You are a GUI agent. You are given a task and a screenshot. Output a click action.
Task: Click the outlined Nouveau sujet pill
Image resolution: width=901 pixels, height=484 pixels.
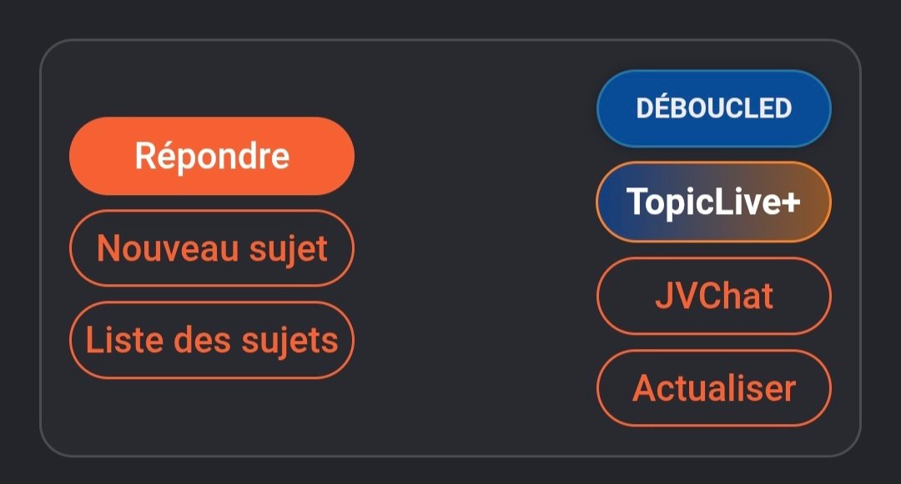[212, 248]
